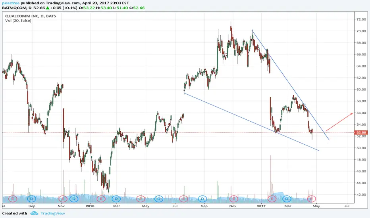Click the earnings E marker just before May 2016
The height and width of the screenshot is (218, 370).
click(141, 199)
